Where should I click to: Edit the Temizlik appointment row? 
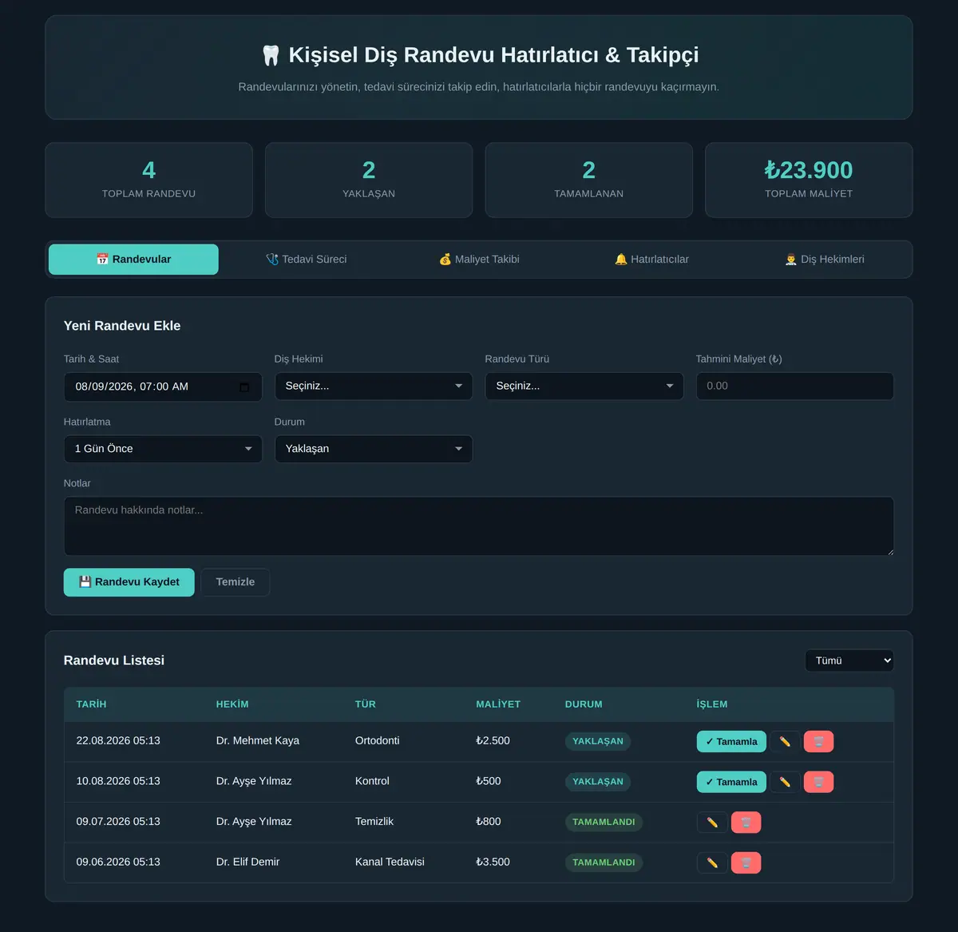pyautogui.click(x=712, y=823)
